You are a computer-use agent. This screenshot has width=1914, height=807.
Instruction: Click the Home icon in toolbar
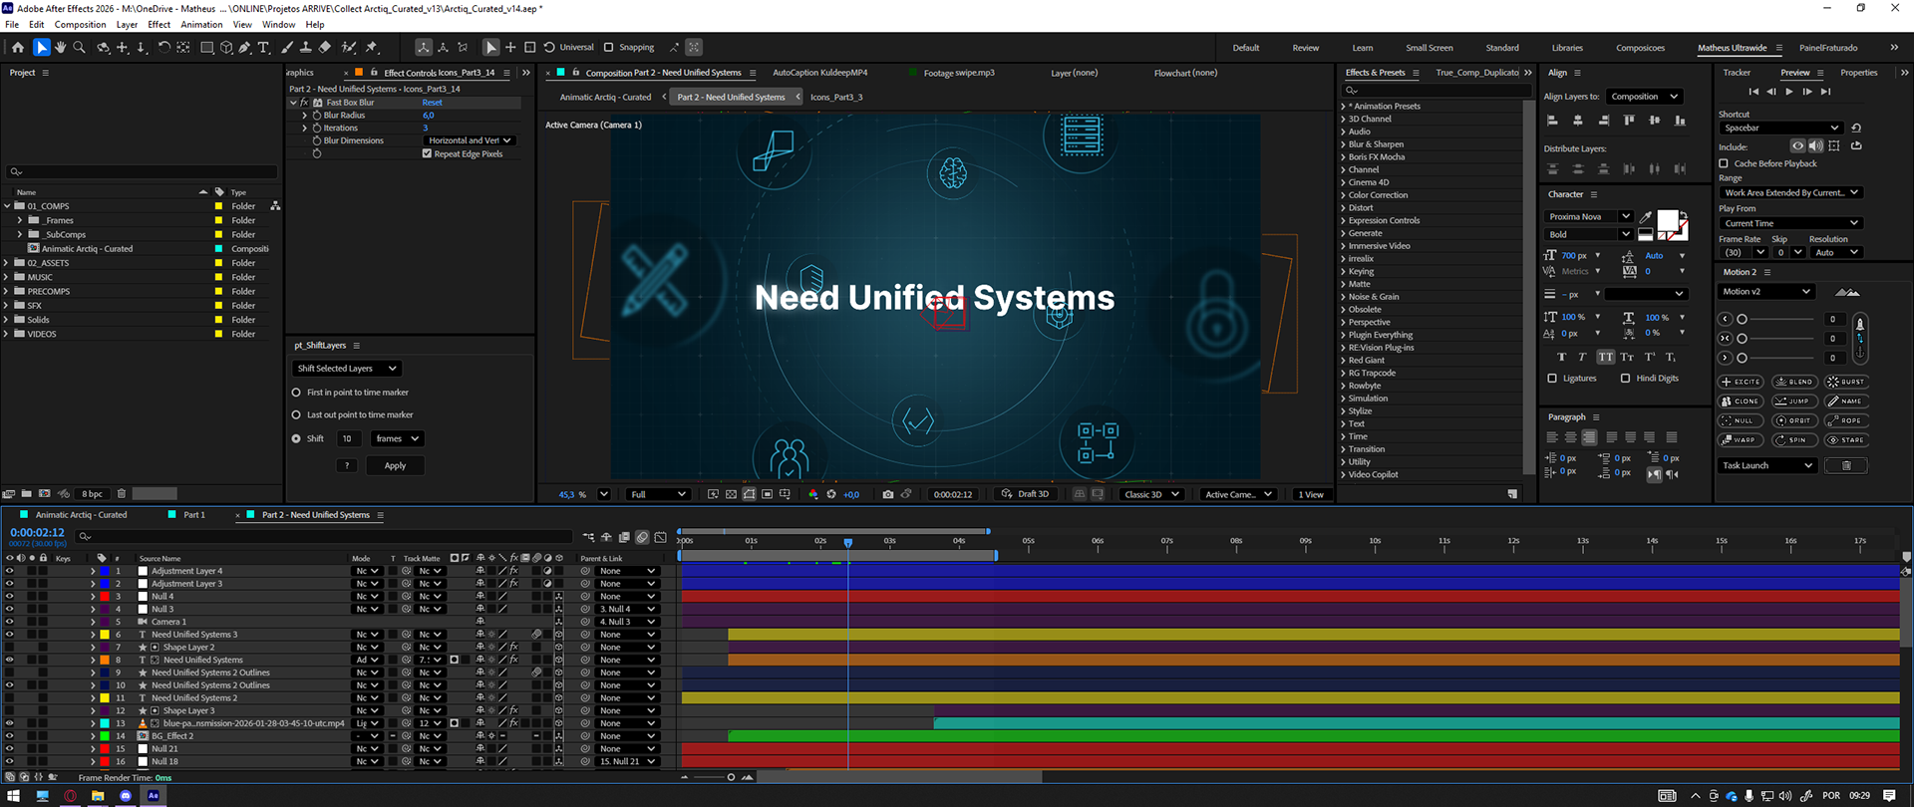17,47
